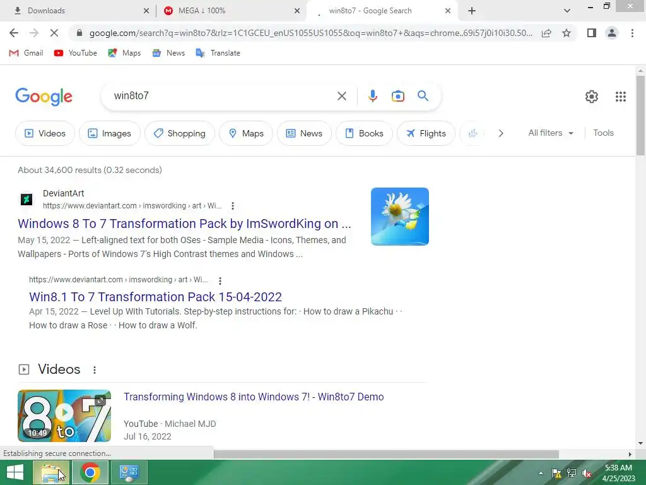Filter results by Shopping

(x=180, y=133)
